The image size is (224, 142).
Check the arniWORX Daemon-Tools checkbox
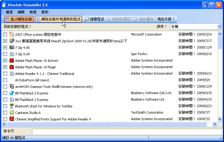pos(5,86)
